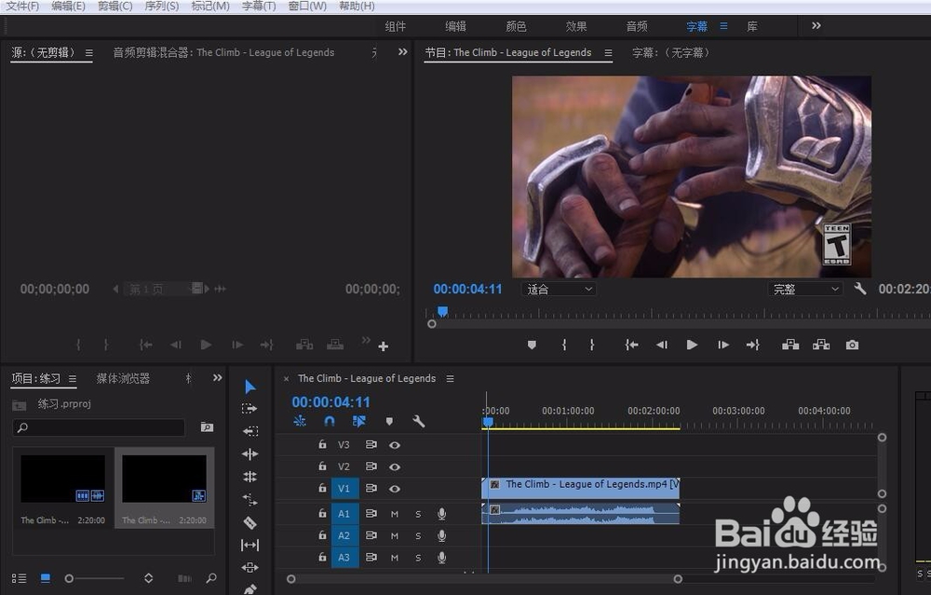
Task: Step forward one frame in program monitor
Action: [x=722, y=345]
